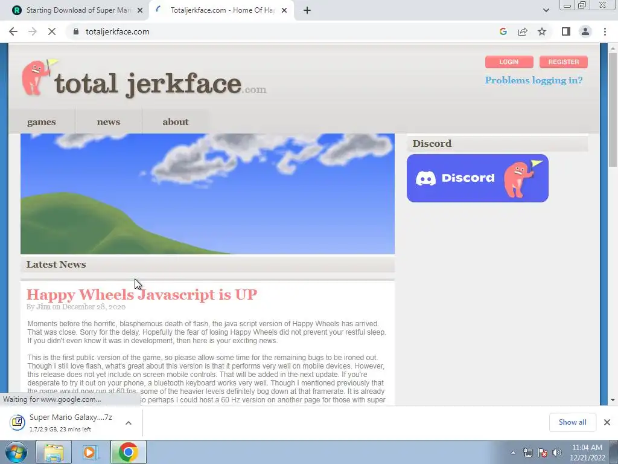618x464 pixels.
Task: Open Windows Explorer from the taskbar
Action: [54, 452]
